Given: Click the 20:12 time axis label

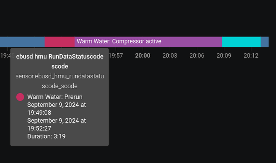Looking at the screenshot, I should pyautogui.click(x=251, y=55).
